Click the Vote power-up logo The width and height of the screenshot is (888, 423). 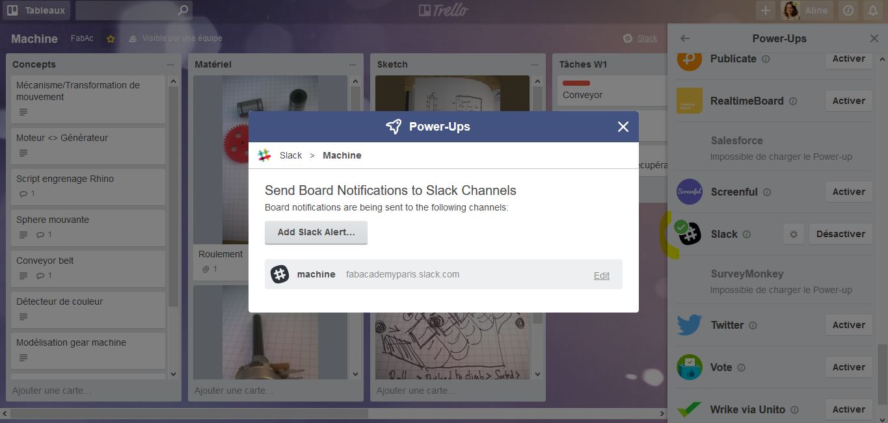pyautogui.click(x=690, y=367)
